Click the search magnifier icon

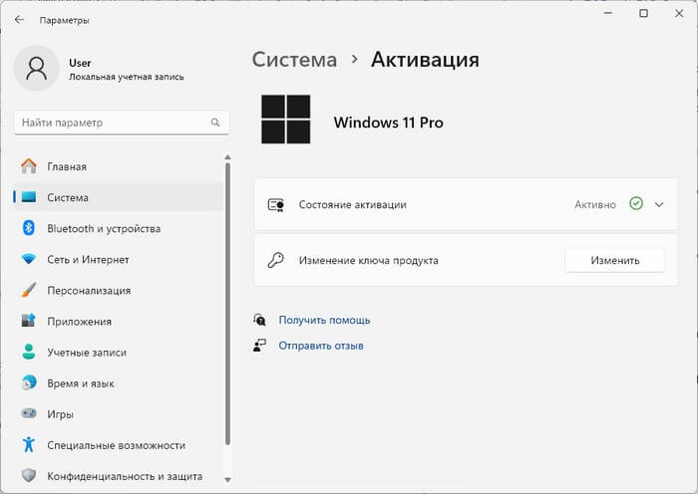[215, 123]
